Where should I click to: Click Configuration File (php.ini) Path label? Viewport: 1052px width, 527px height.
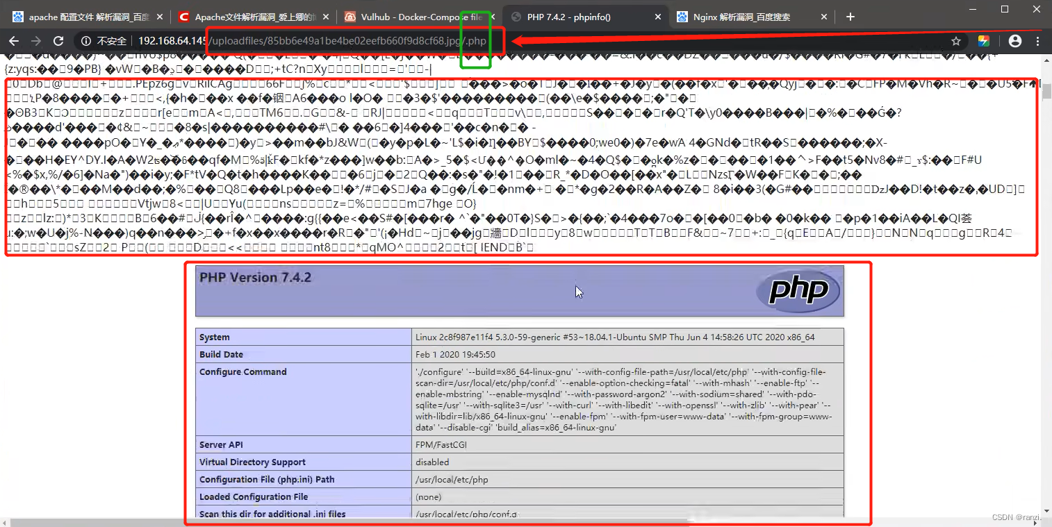click(267, 480)
